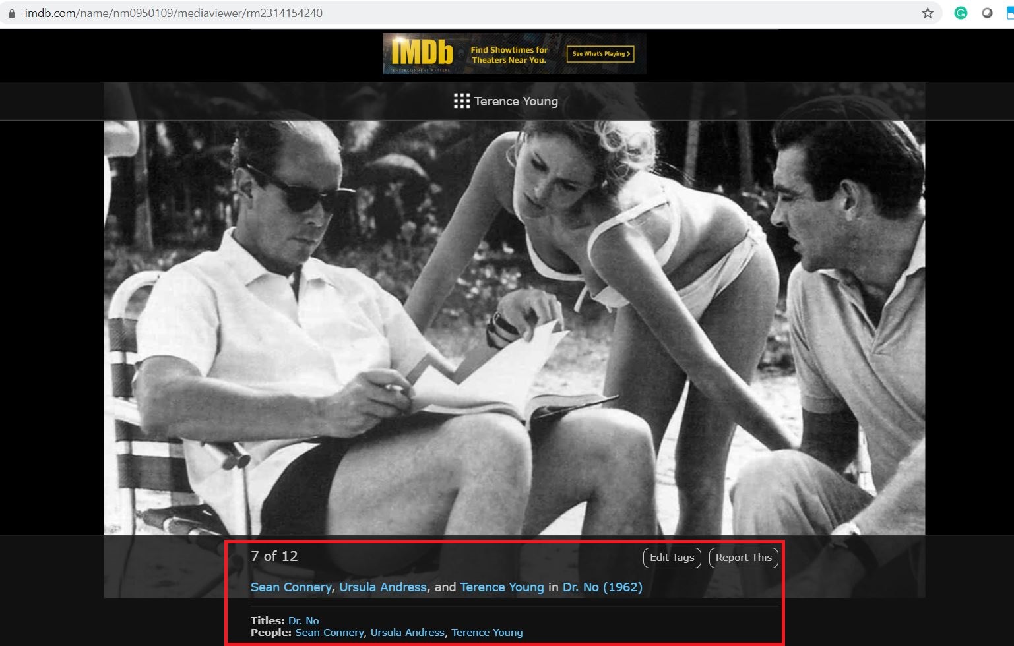Open the Terence Young gallery title

(x=516, y=101)
